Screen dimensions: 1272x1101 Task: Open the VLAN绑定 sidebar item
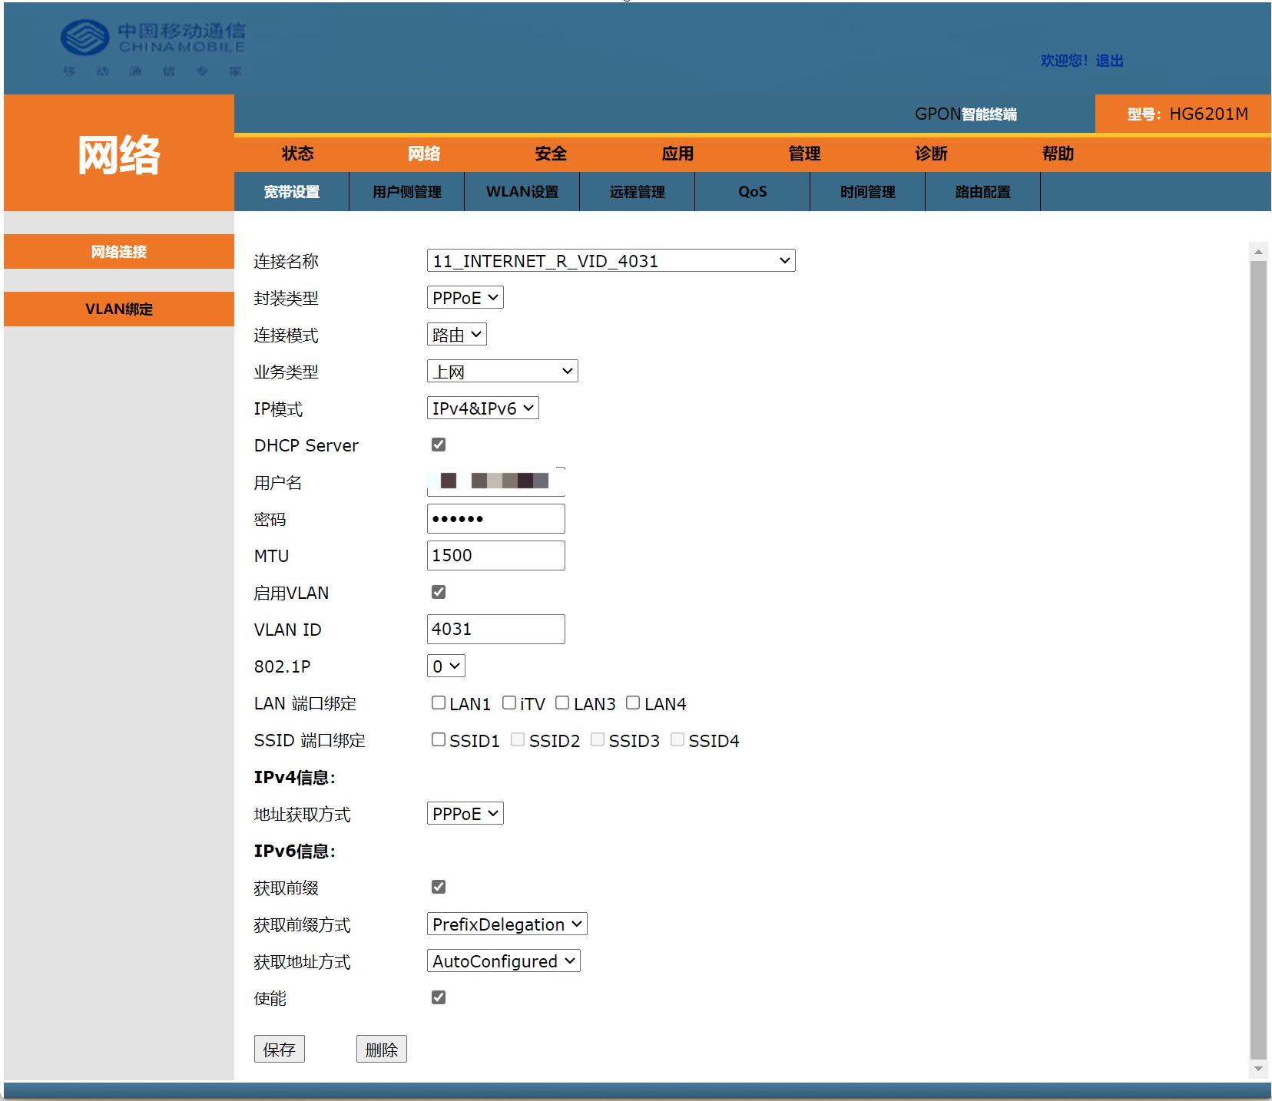(119, 309)
